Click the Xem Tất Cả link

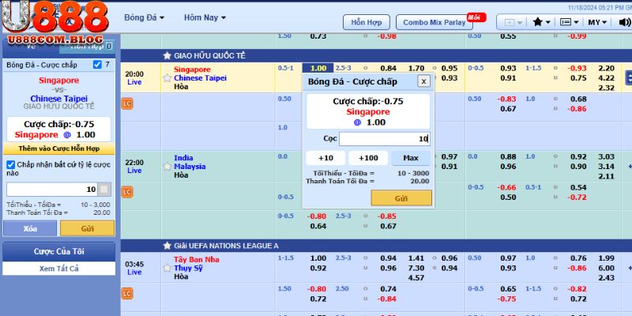click(x=58, y=269)
